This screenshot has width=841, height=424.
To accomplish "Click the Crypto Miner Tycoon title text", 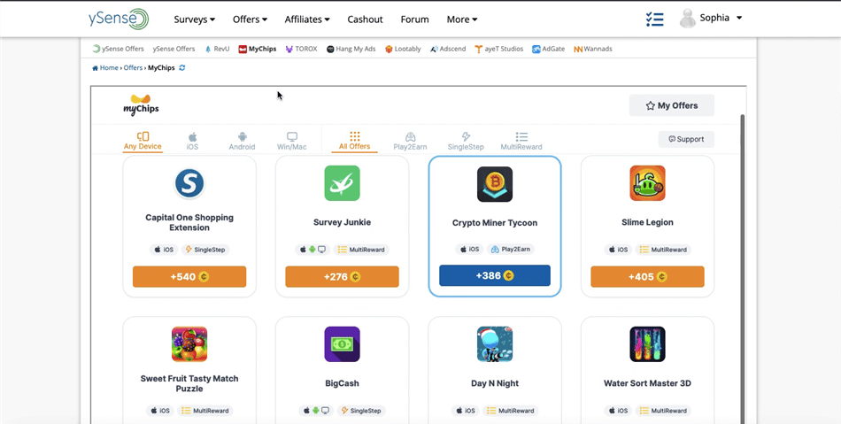I will coord(495,223).
